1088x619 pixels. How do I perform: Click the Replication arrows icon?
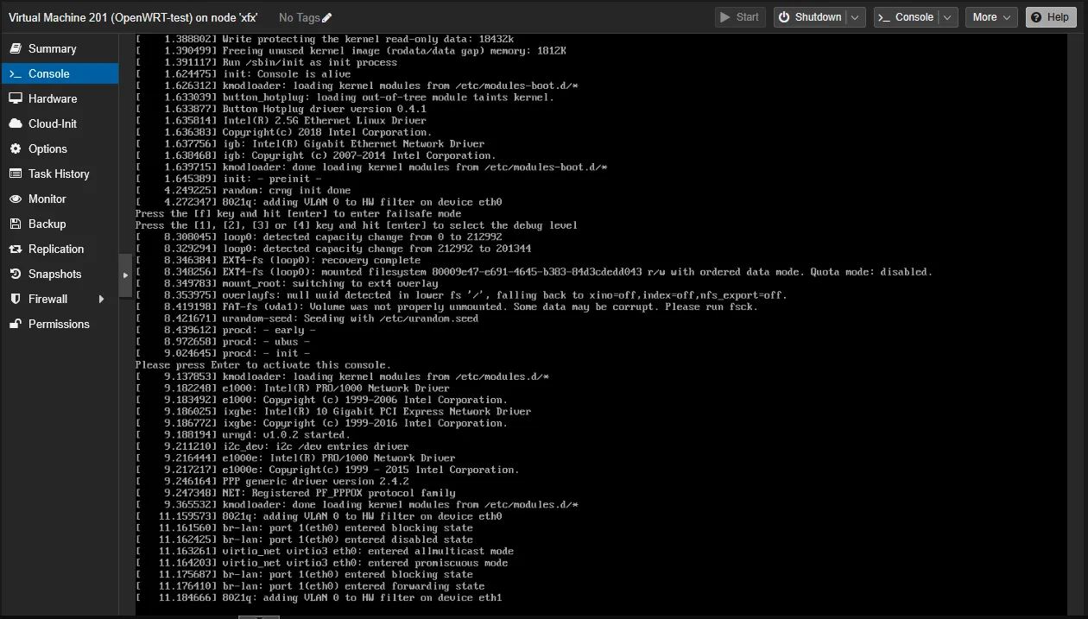16,249
